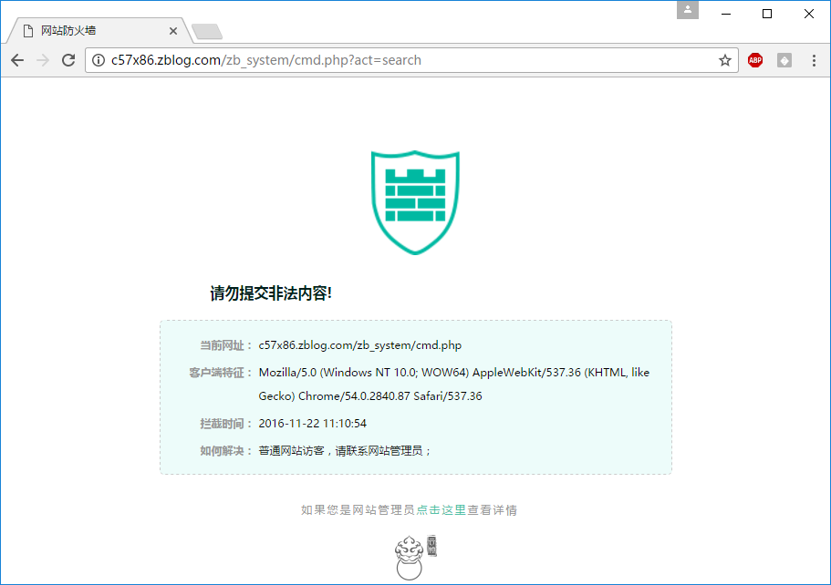Select the 网站防火墙 browser tab
The width and height of the screenshot is (831, 585).
[91, 31]
